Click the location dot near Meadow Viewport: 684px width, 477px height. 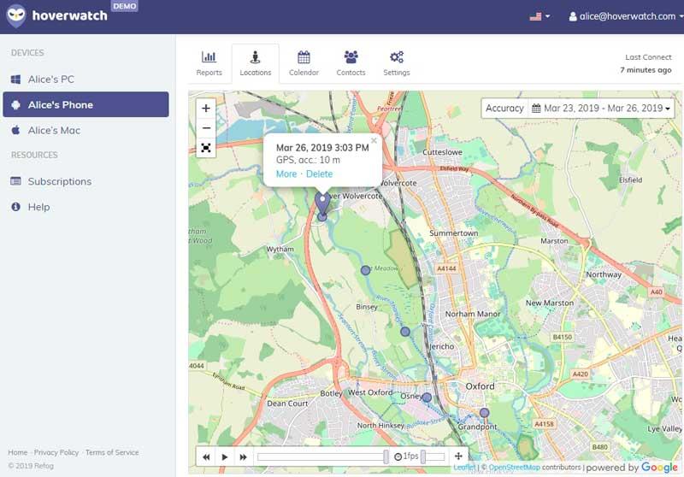[366, 270]
